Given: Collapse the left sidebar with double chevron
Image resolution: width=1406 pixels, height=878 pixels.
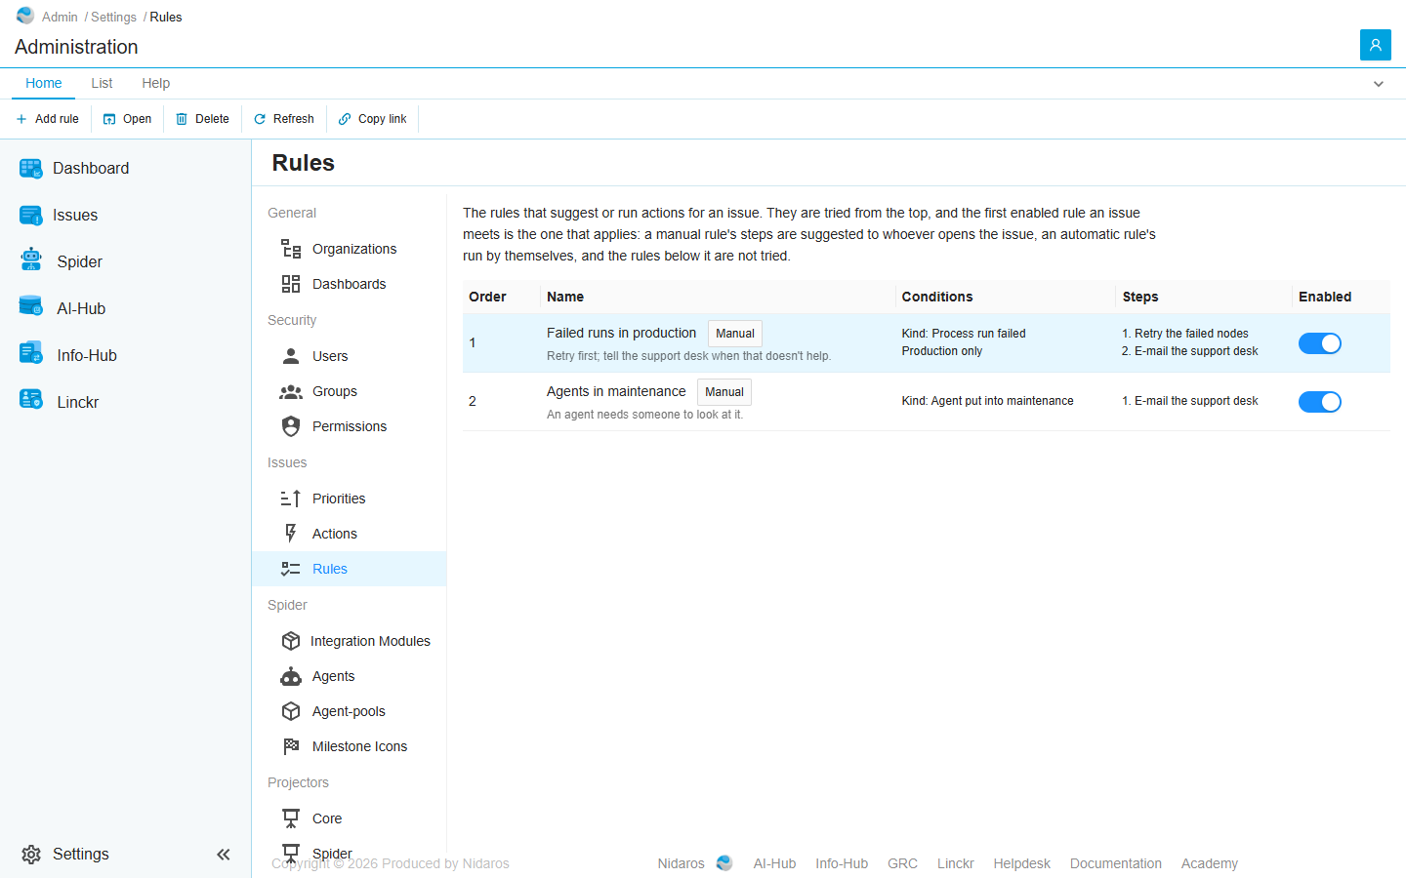Looking at the screenshot, I should [x=224, y=855].
